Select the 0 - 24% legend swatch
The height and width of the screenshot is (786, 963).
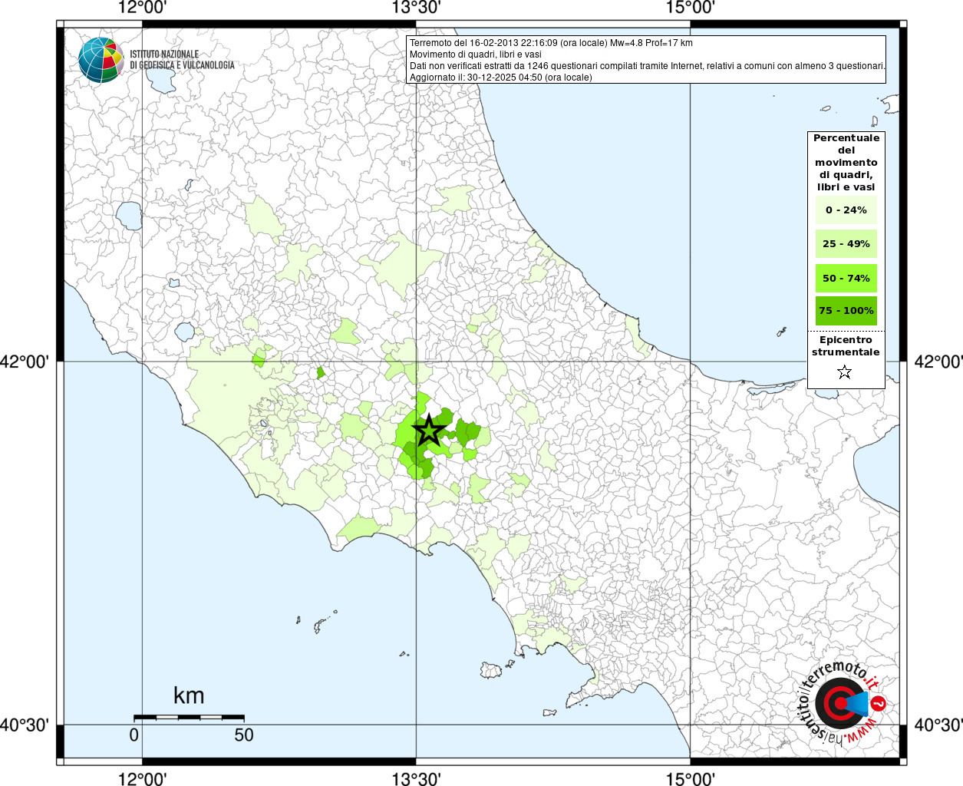coord(846,210)
